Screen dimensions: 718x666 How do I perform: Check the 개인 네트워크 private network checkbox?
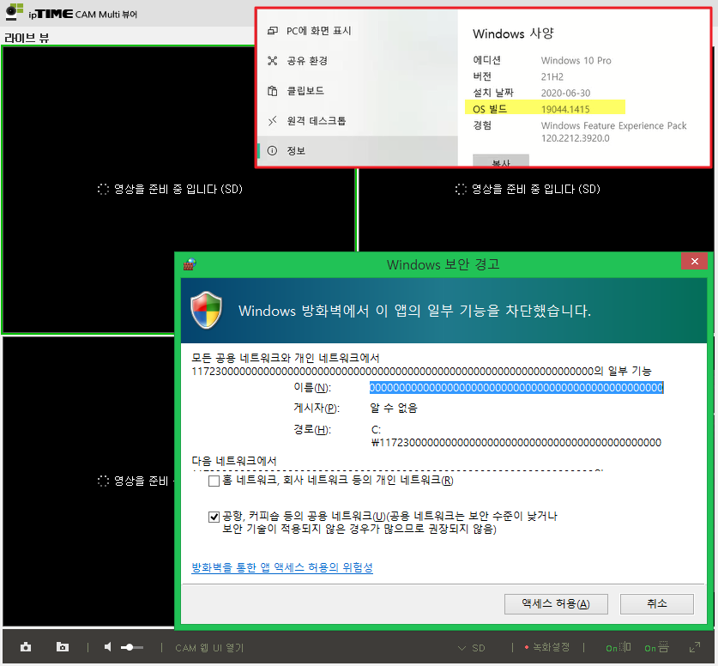pos(214,481)
